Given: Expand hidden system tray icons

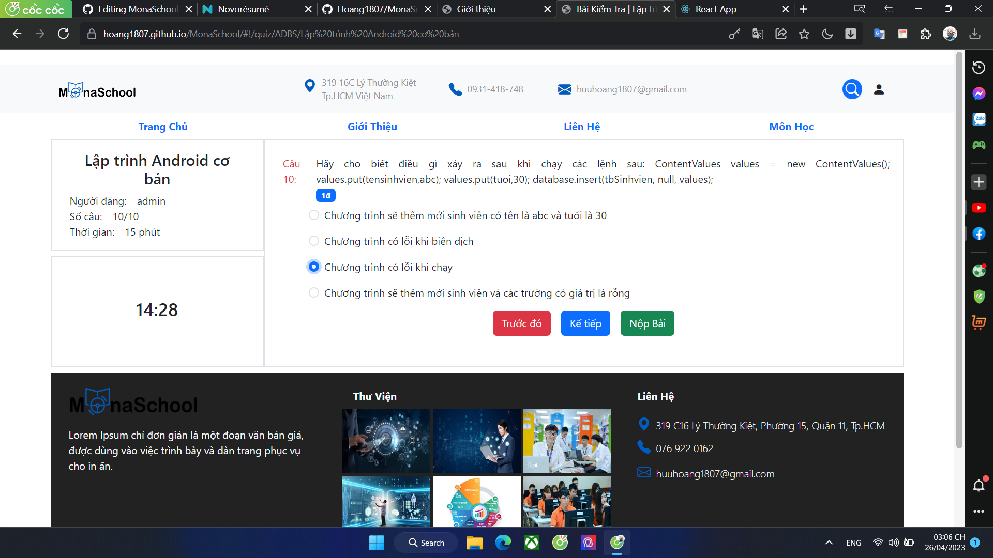Looking at the screenshot, I should [x=828, y=542].
